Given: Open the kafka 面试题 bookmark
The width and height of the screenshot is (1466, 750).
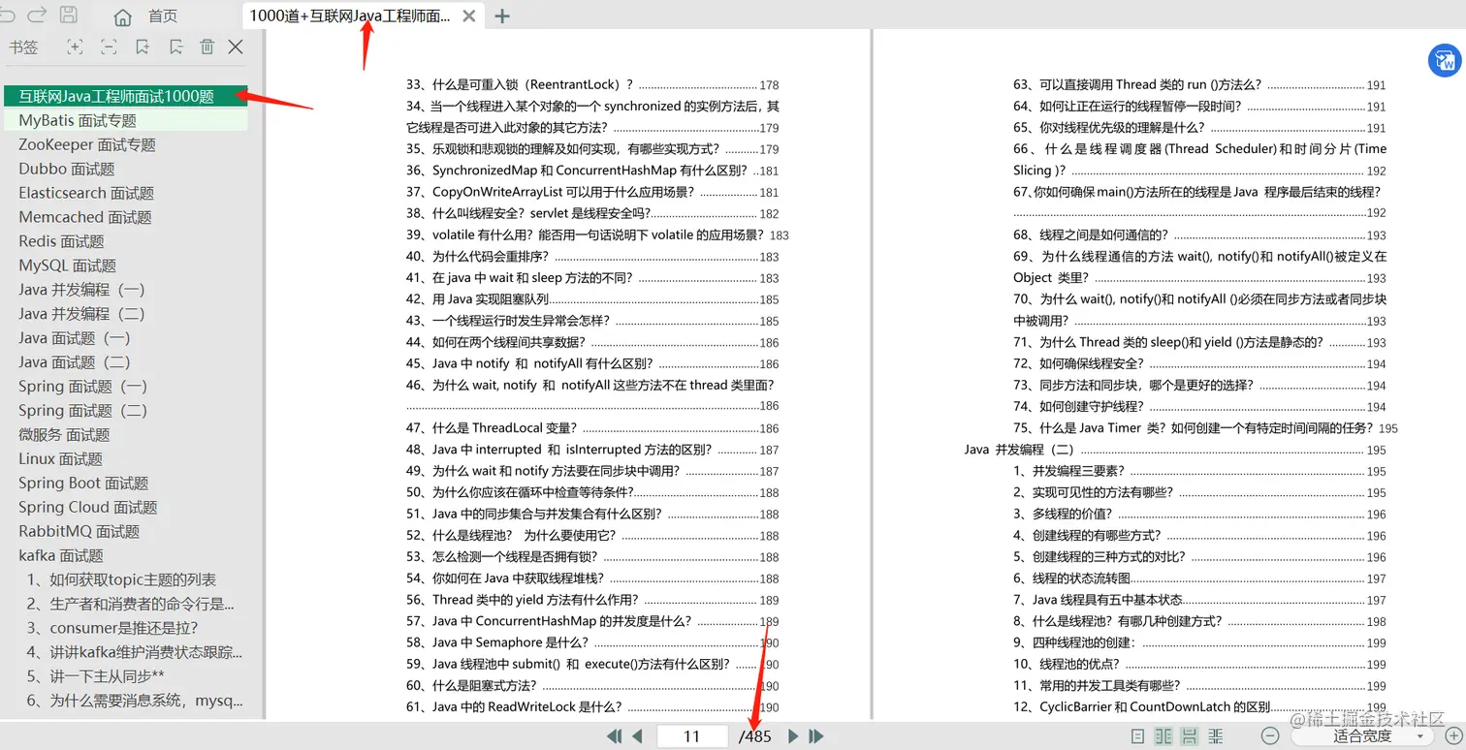Looking at the screenshot, I should tap(61, 556).
